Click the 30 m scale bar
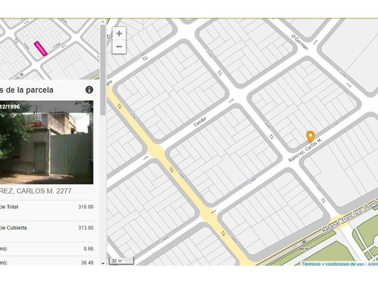Viewport: 378px width, 284px height. (121, 261)
